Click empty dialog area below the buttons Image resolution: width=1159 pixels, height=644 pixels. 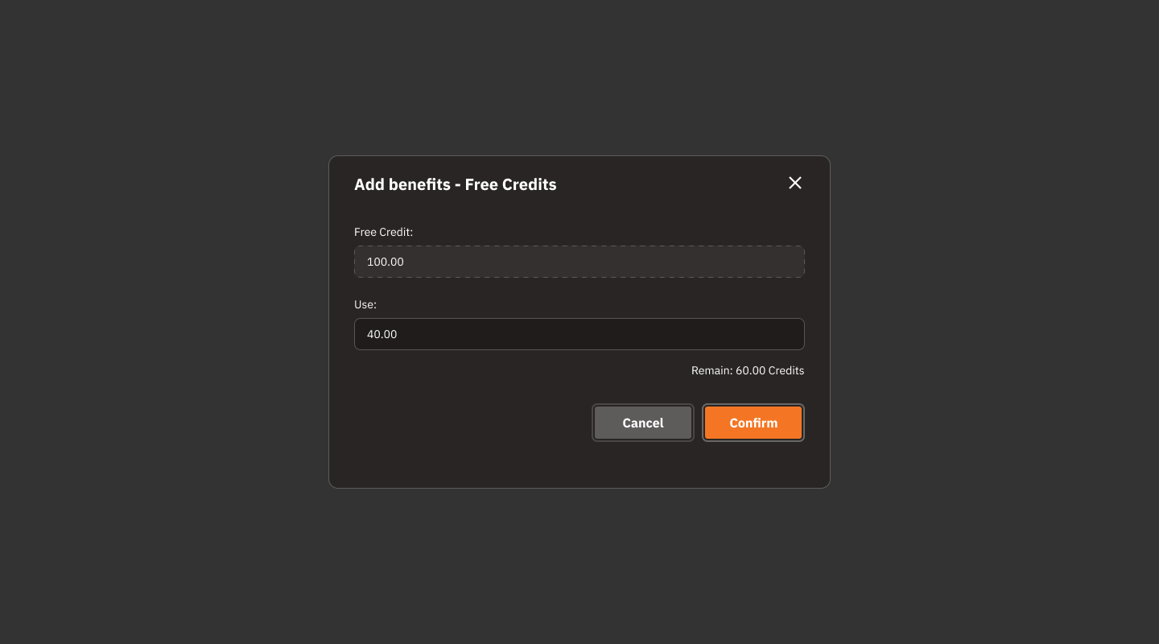(579, 464)
